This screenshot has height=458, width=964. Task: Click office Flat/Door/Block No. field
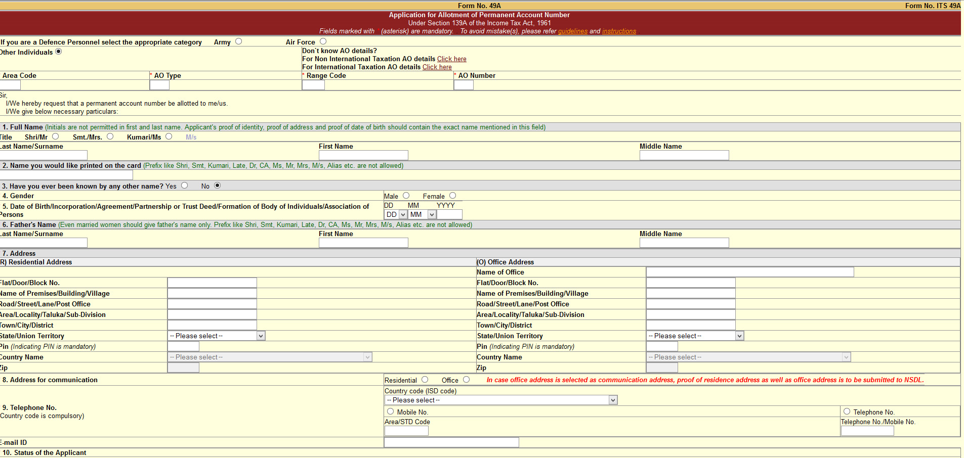pyautogui.click(x=691, y=283)
